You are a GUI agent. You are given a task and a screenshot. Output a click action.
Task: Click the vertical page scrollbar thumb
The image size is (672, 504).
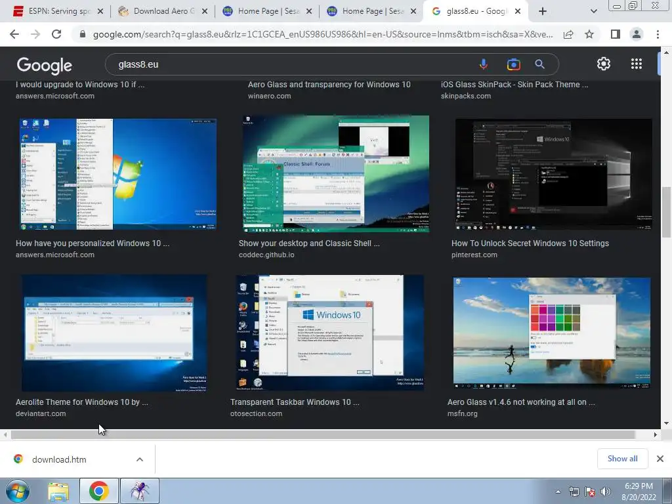[666, 212]
